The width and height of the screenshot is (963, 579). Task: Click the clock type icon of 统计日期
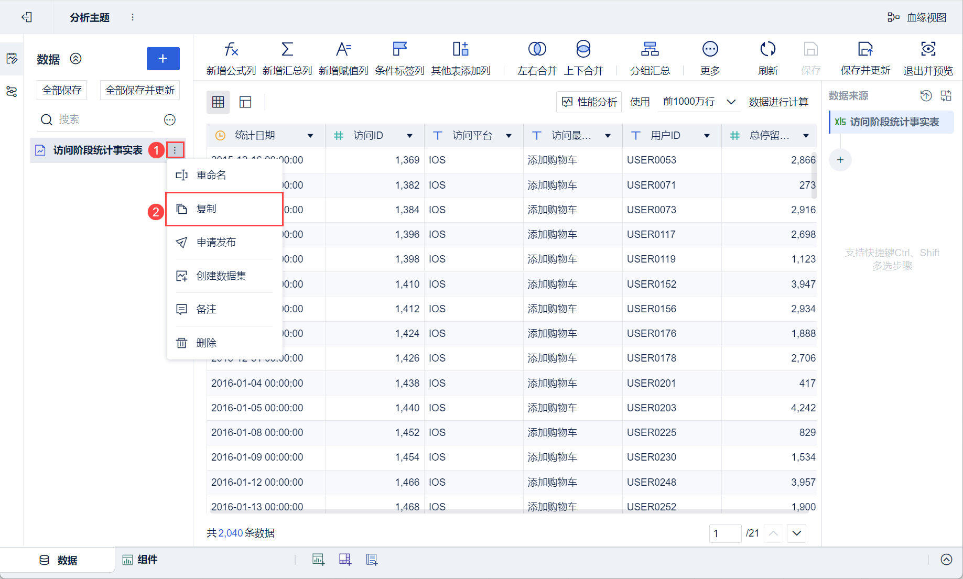(x=221, y=136)
